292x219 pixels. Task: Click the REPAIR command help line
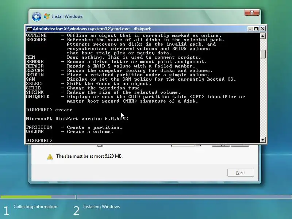click(111, 66)
